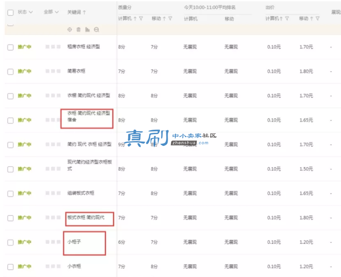Tick checkbox for 简约 现代 衣柜 经济型 row
The height and width of the screenshot is (277, 341).
pyautogui.click(x=11, y=145)
